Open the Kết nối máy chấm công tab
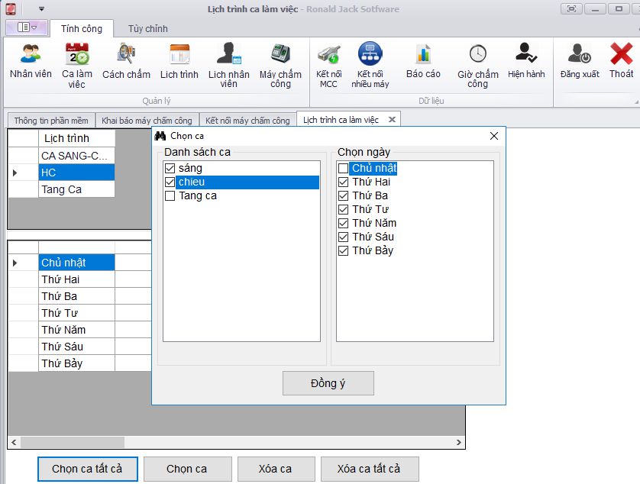The width and height of the screenshot is (640, 484). [247, 120]
